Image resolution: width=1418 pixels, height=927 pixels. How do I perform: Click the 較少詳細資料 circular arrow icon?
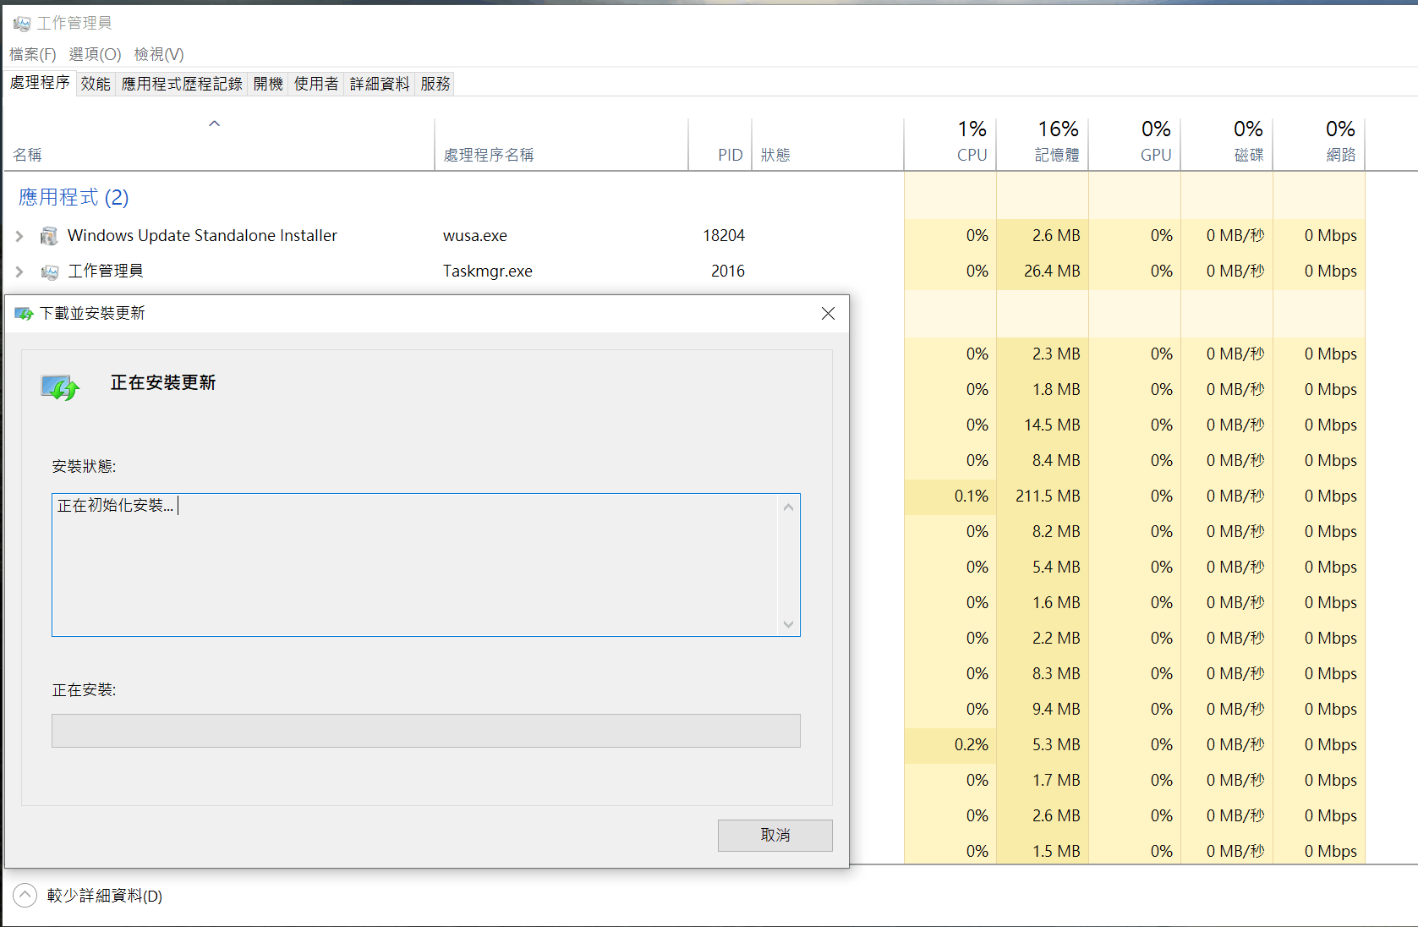point(25,895)
